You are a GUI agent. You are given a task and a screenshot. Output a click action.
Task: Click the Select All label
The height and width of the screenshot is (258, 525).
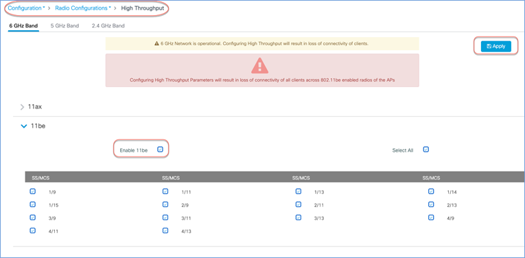[403, 150]
